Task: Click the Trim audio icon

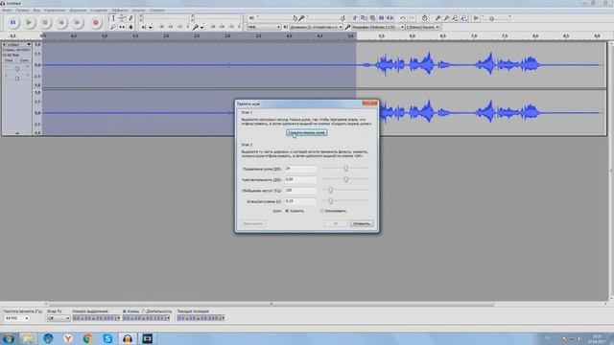Action: pos(381,18)
